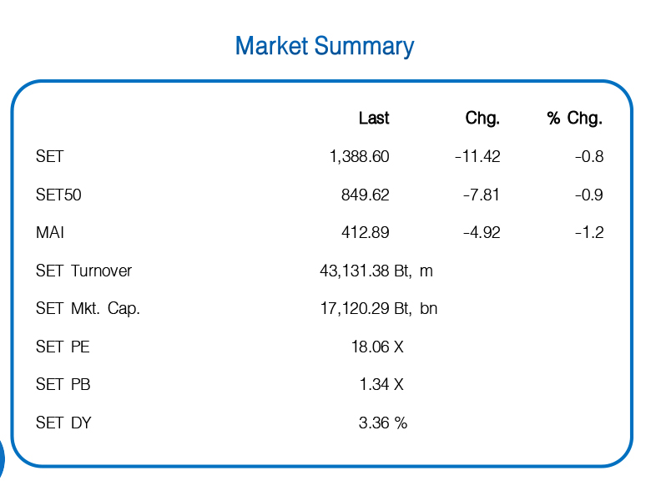
Task: Click the MAI row label
Action: (x=50, y=232)
